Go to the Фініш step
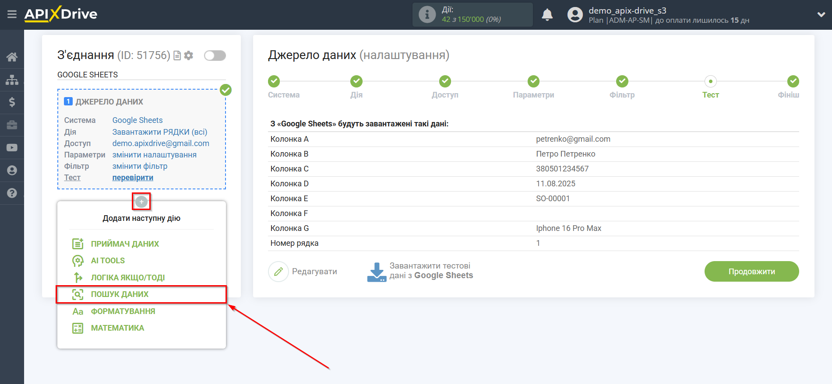 793,81
